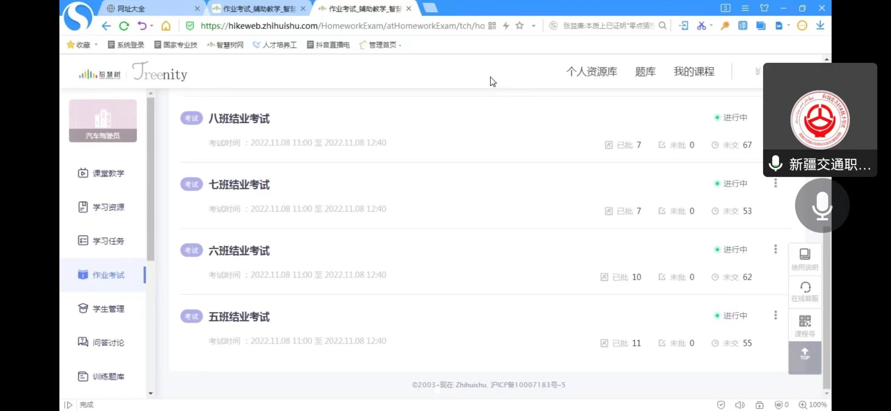The image size is (891, 411).
Task: Click the TOP back-to-top button
Action: pos(805,355)
